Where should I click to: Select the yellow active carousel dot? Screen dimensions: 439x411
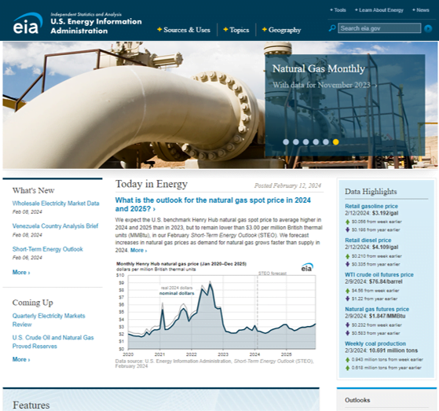[335, 142]
